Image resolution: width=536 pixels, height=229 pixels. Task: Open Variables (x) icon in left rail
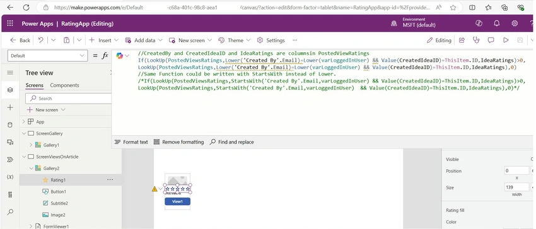click(10, 177)
